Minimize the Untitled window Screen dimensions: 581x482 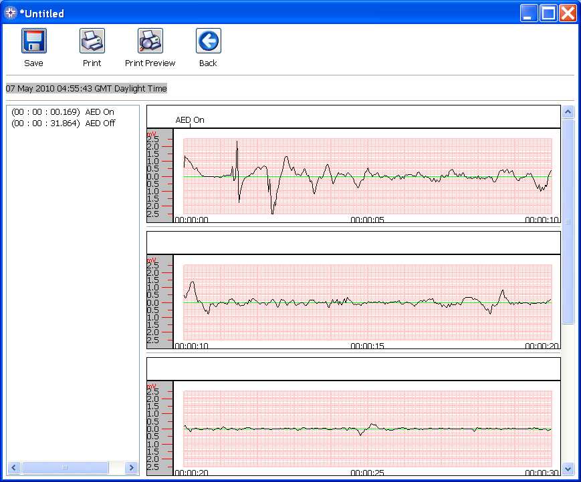[x=529, y=13]
